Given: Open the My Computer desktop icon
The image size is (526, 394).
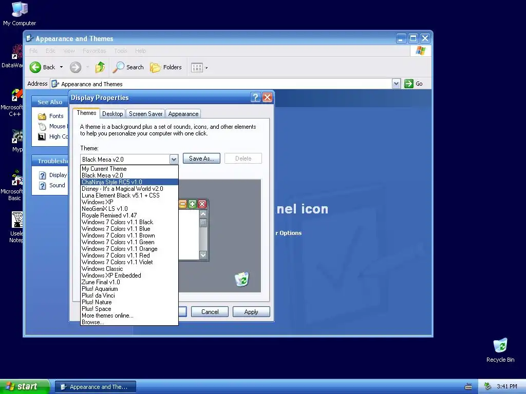Looking at the screenshot, I should (20, 14).
